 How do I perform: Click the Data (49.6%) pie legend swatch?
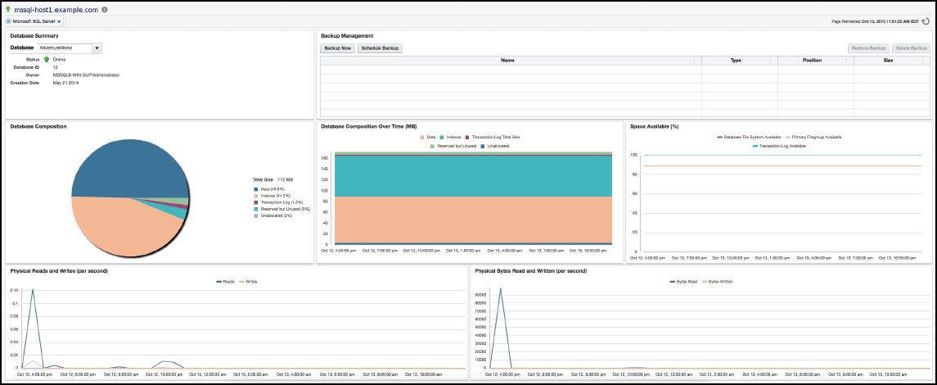tap(255, 189)
